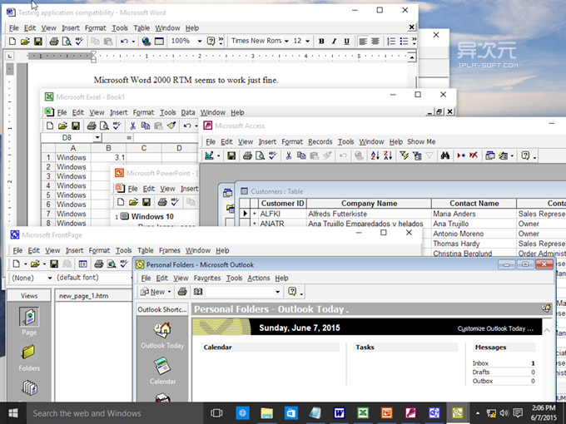The height and width of the screenshot is (424, 566).
Task: Open Excel's Data menu
Action: point(188,112)
